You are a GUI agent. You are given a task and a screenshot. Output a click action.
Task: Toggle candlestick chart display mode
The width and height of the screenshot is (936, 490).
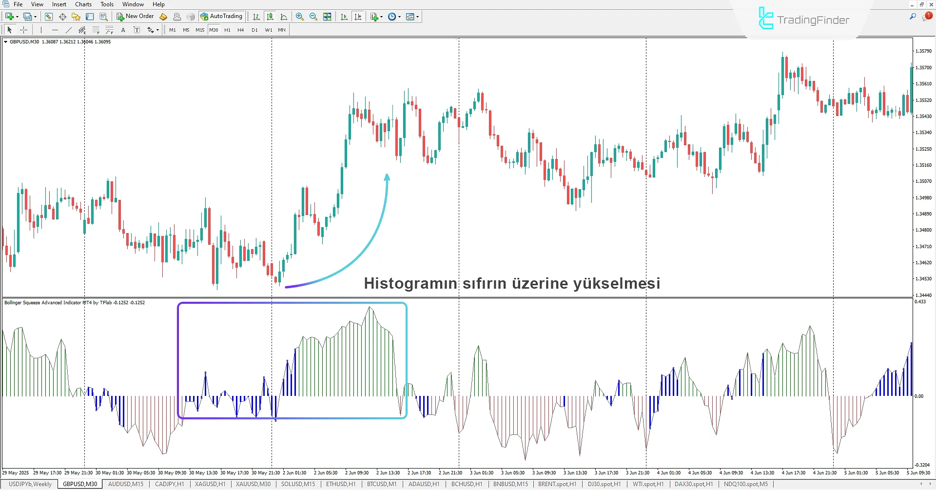pyautogui.click(x=270, y=17)
